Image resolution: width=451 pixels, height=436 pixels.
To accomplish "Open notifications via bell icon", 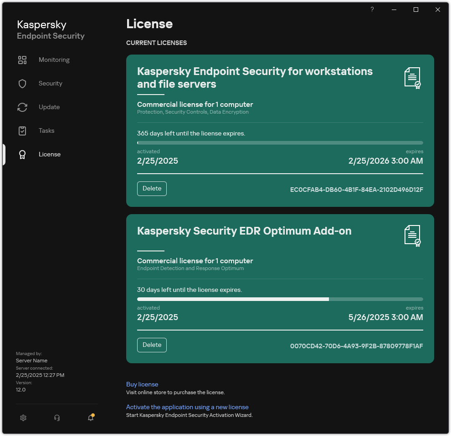I will tap(90, 417).
